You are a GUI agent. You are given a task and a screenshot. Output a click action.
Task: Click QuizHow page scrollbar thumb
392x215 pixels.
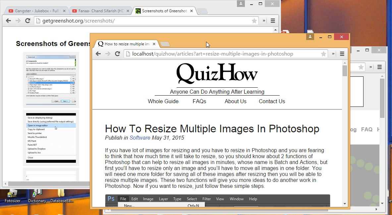tap(345, 71)
